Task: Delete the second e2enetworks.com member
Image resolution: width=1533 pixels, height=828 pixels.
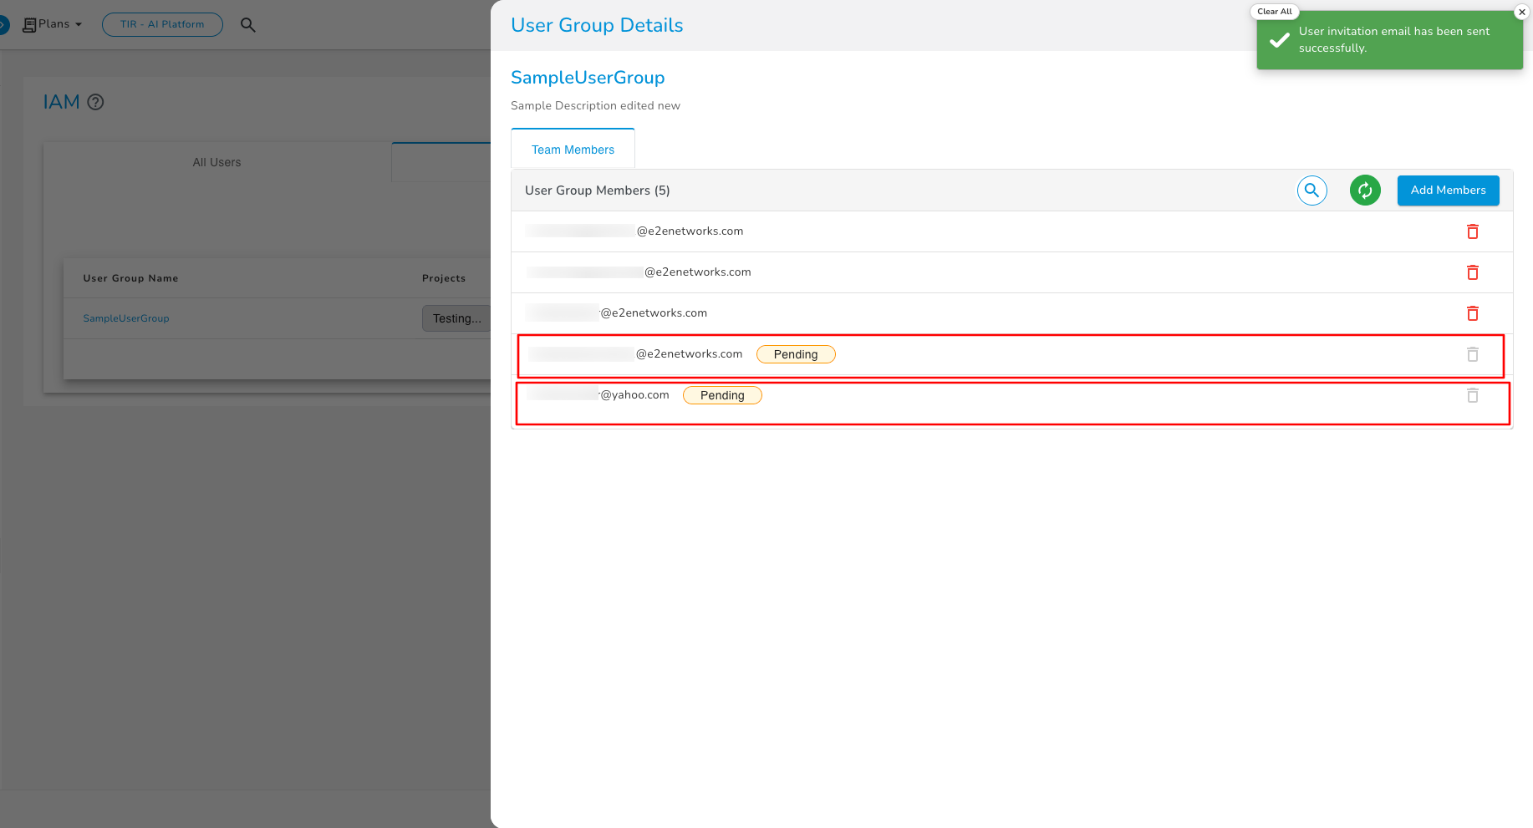Action: coord(1472,272)
